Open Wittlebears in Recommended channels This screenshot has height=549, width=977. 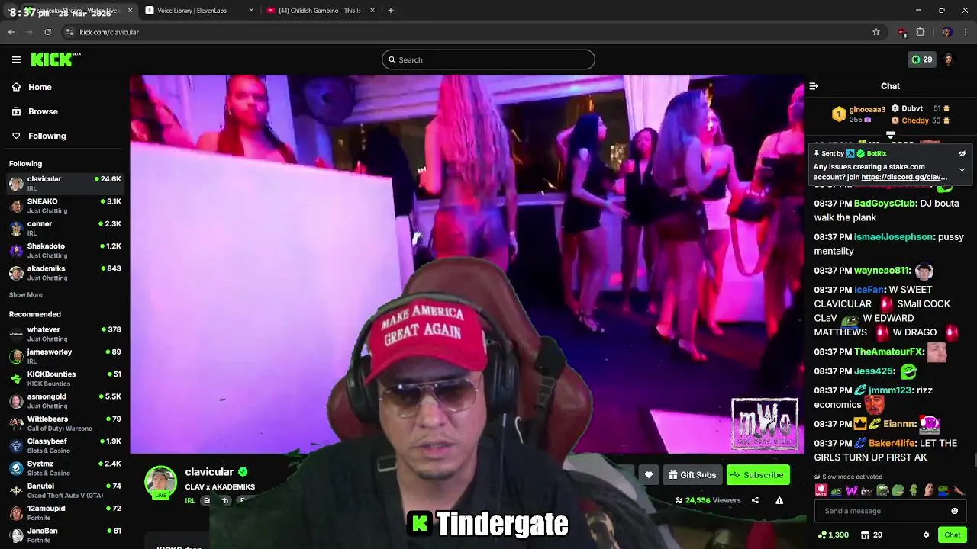(x=65, y=423)
